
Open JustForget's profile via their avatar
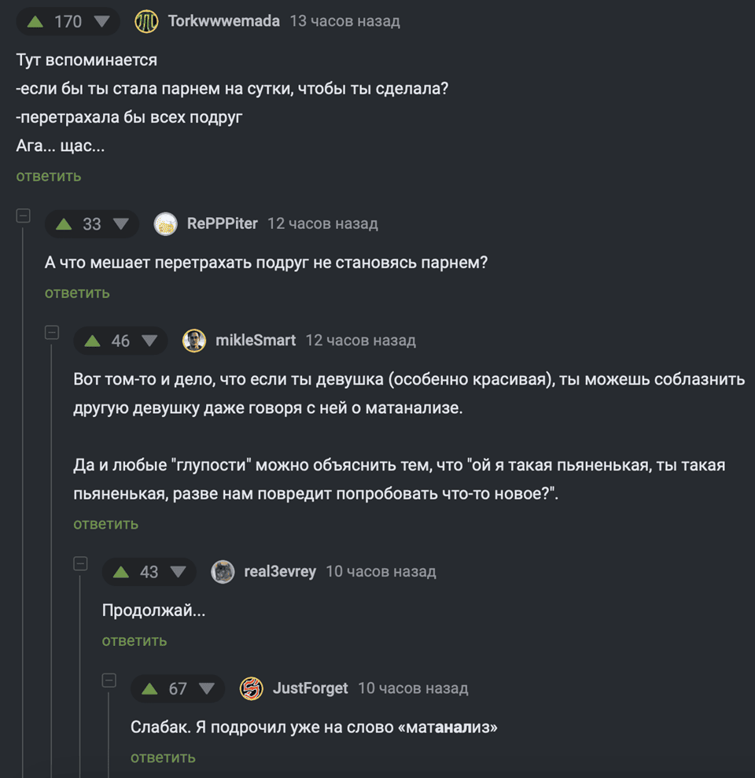pos(251,688)
